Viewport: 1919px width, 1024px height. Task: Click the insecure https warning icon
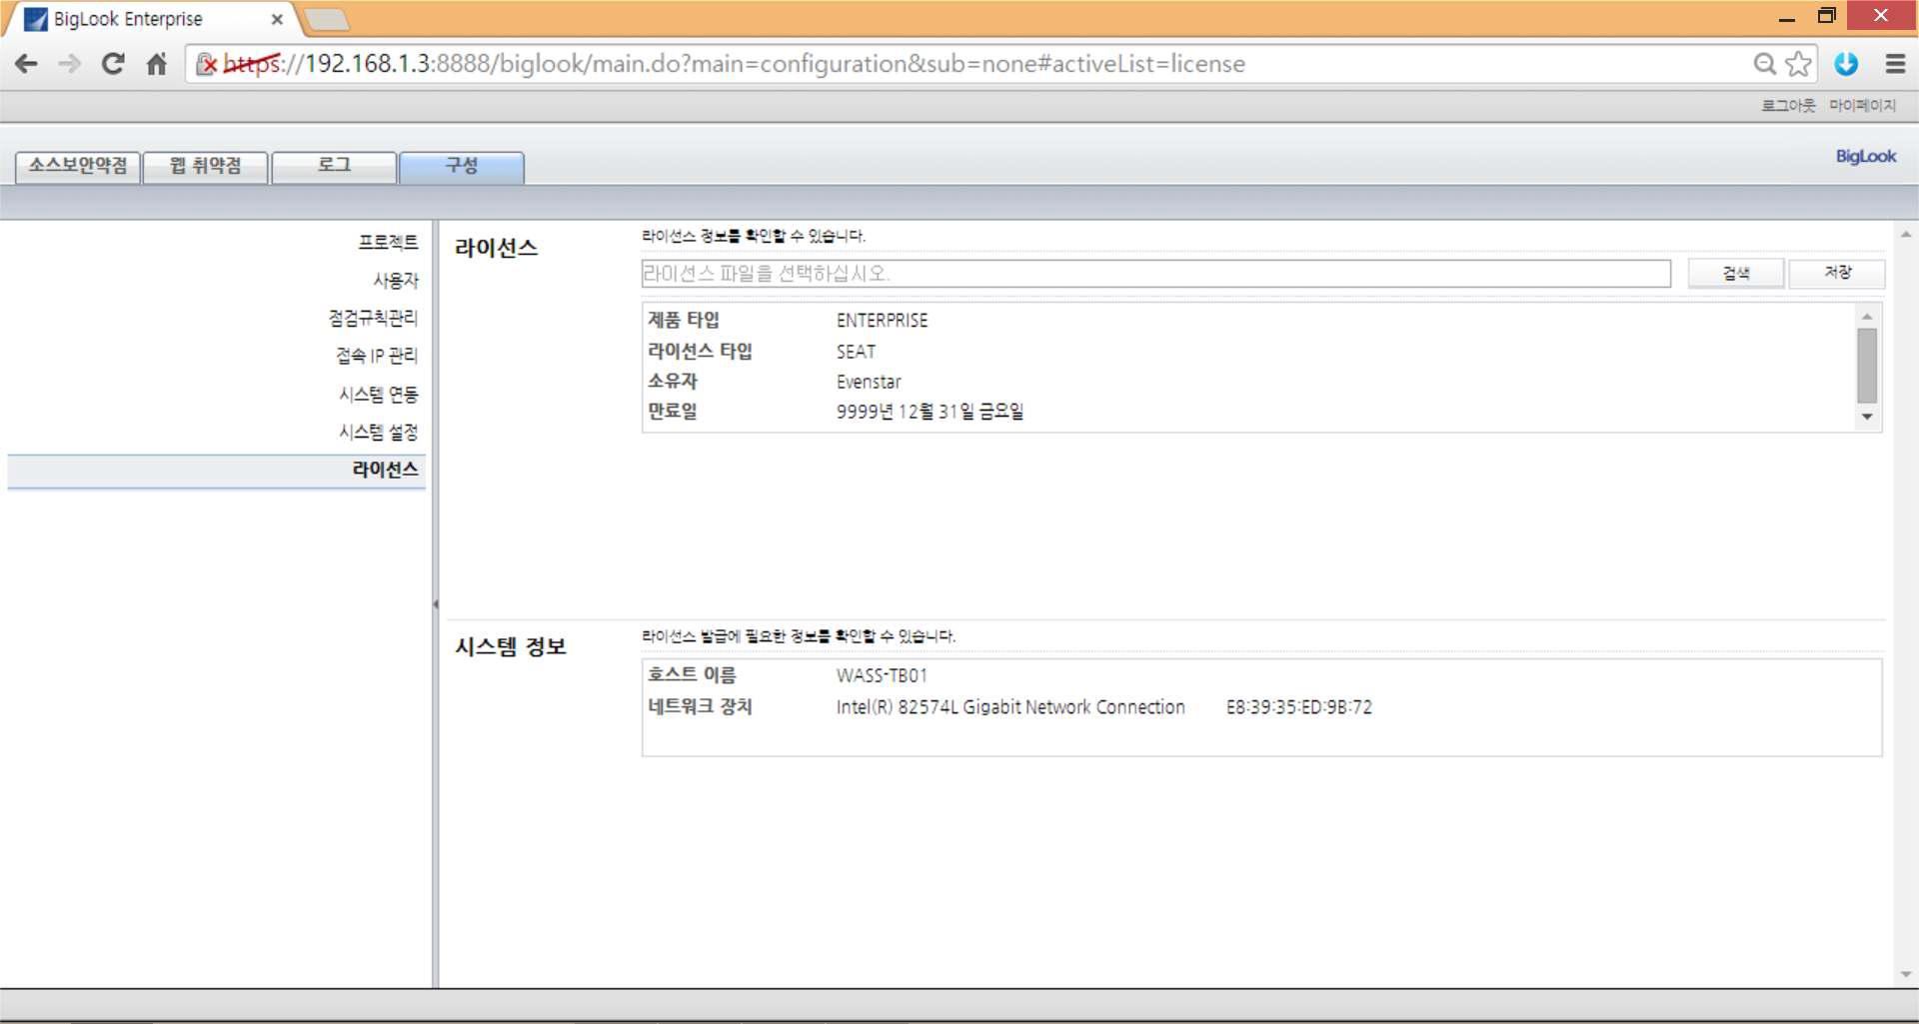206,64
